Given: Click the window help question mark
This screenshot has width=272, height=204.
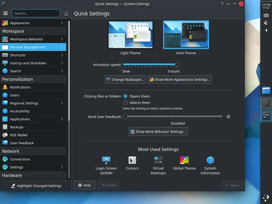Looking at the screenshot, I should [222, 4].
